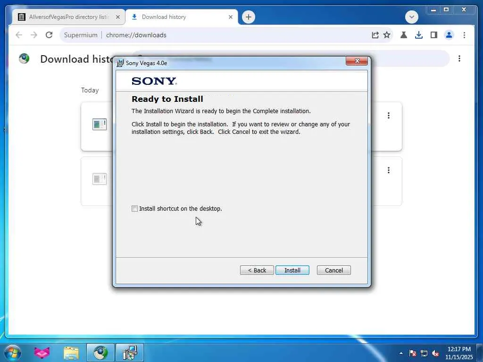Image resolution: width=483 pixels, height=362 pixels.
Task: Open the pink fox taskbar app
Action: pyautogui.click(x=42, y=353)
